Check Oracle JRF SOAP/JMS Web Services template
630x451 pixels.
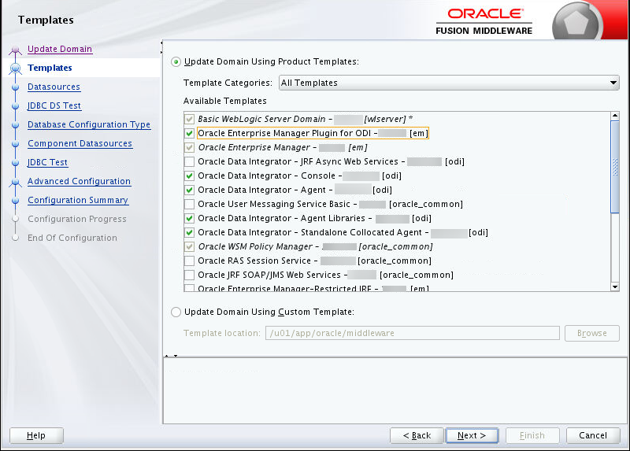(189, 275)
